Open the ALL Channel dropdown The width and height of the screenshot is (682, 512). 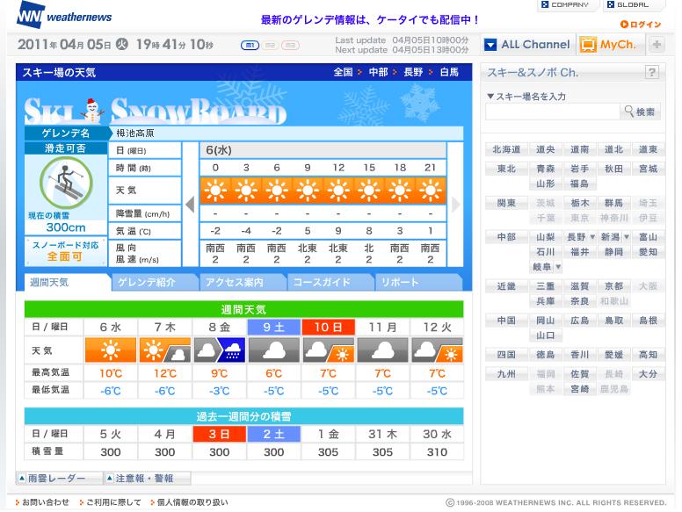527,44
